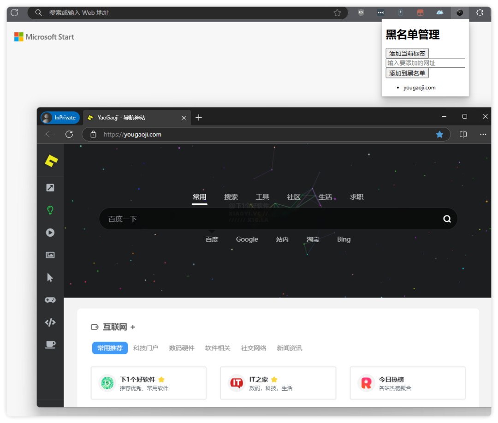The image size is (498, 423).
Task: Open the uBlock shield extension icon
Action: (x=361, y=13)
